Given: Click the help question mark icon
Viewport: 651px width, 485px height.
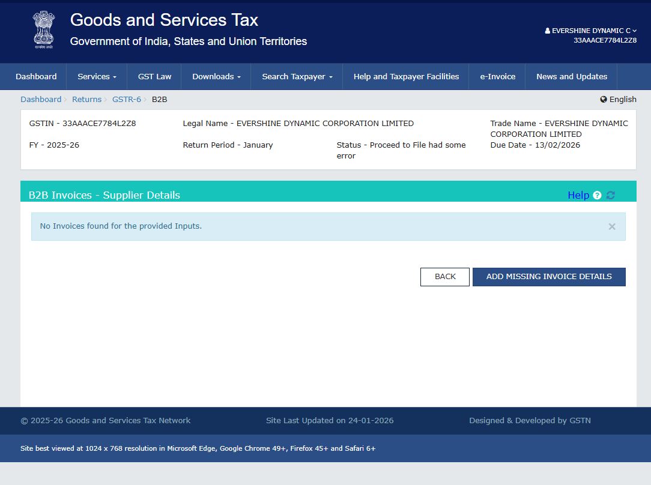Looking at the screenshot, I should tap(597, 196).
